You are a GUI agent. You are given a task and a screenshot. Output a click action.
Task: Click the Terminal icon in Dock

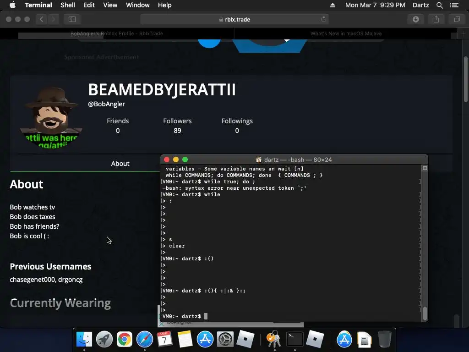point(294,340)
